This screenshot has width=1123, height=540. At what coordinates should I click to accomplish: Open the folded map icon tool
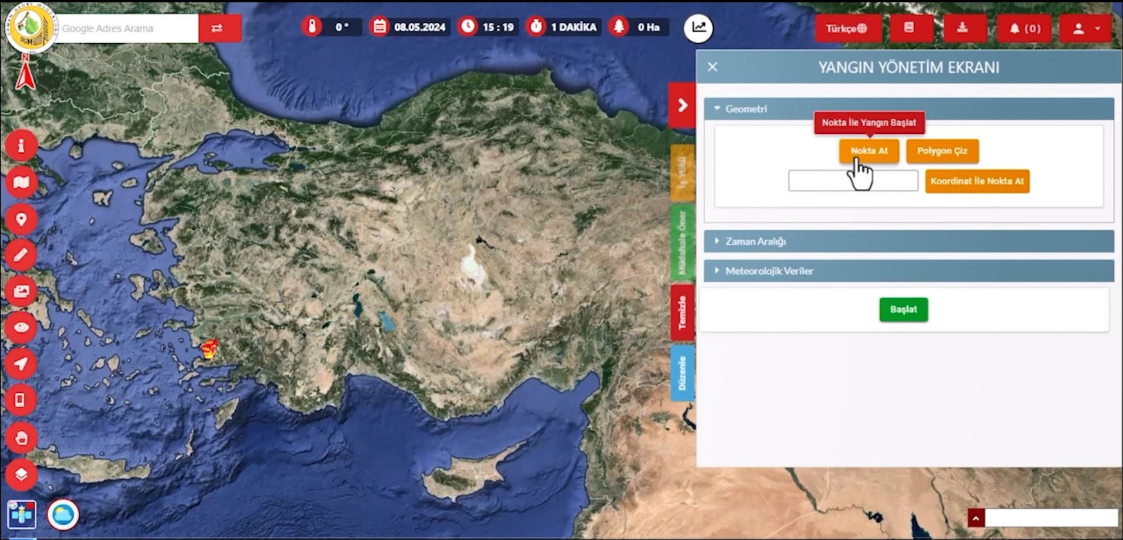pos(21,183)
